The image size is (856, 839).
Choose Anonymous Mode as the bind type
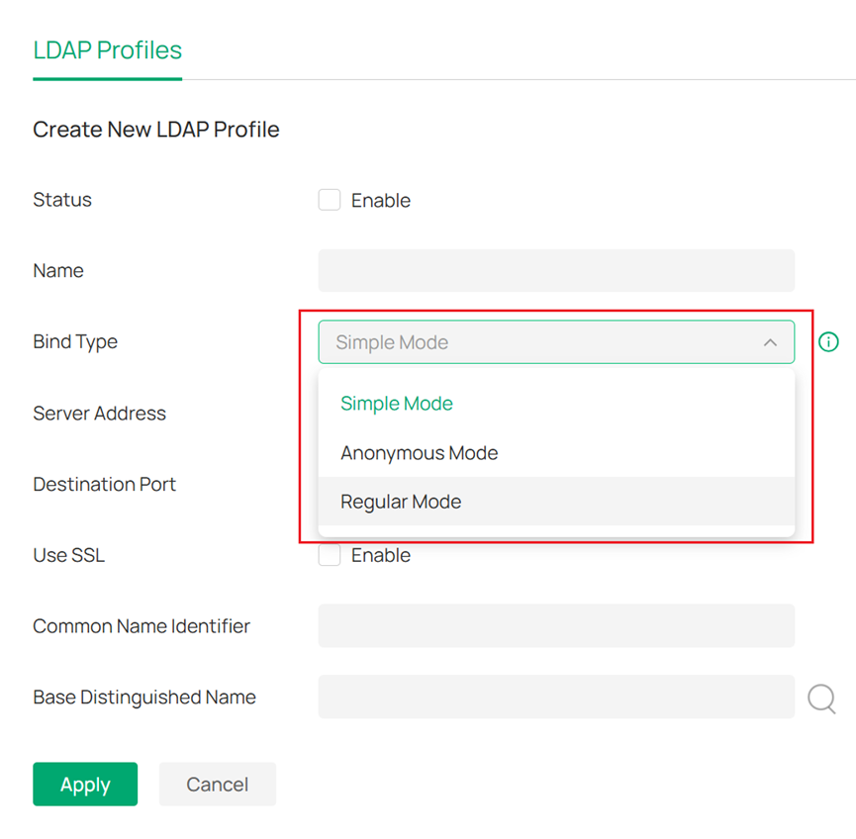[x=419, y=452]
